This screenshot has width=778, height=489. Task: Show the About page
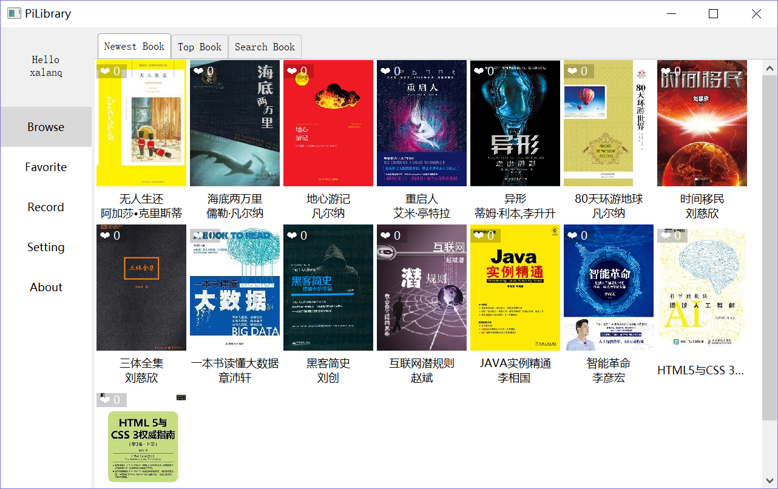pos(46,287)
